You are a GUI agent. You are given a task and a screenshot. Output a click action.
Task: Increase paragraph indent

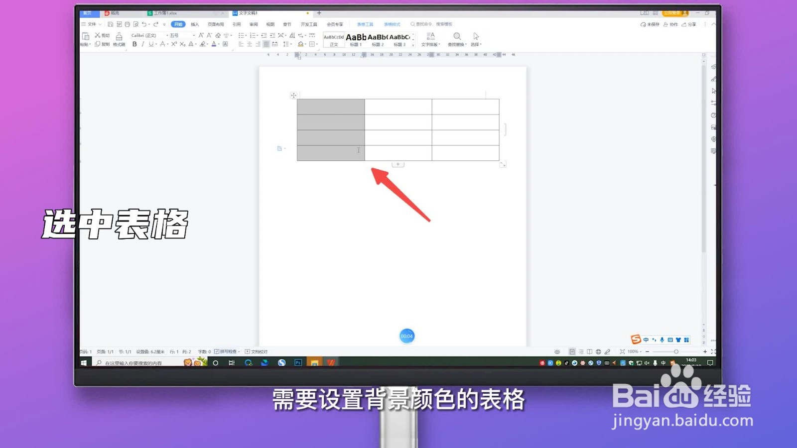[x=272, y=35]
